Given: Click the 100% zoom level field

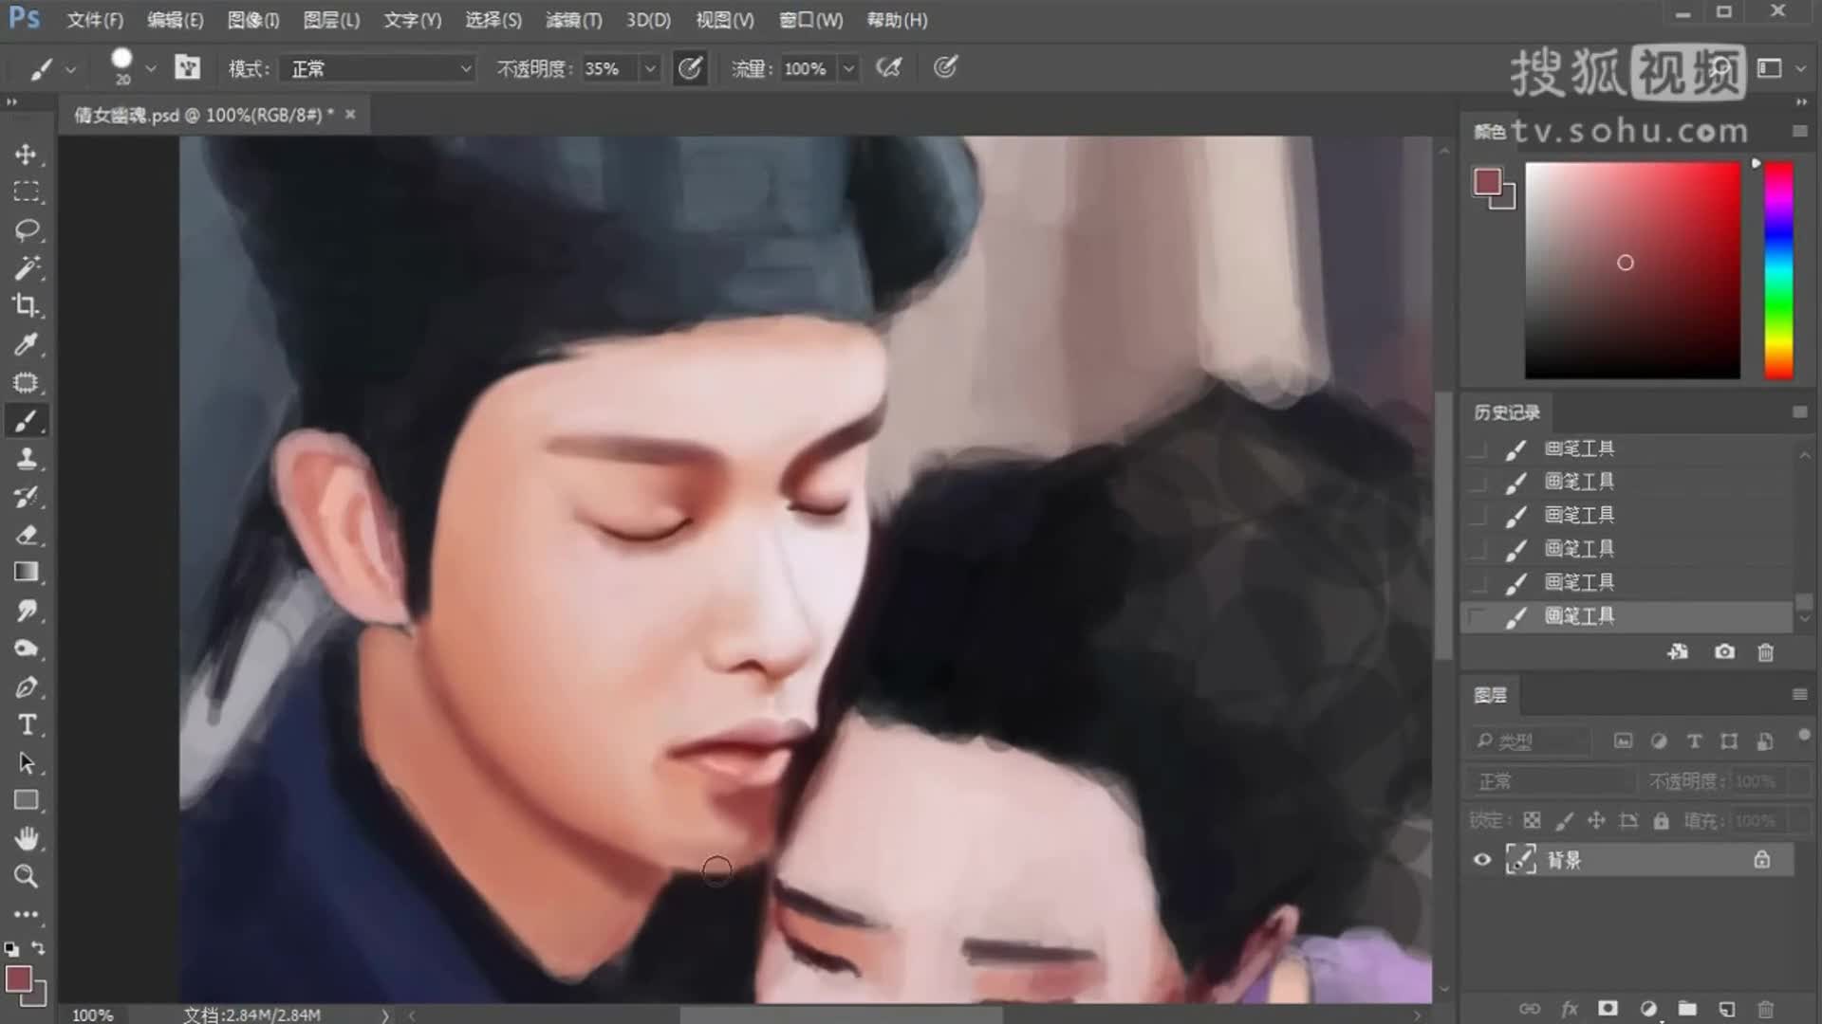Looking at the screenshot, I should pyautogui.click(x=93, y=1015).
